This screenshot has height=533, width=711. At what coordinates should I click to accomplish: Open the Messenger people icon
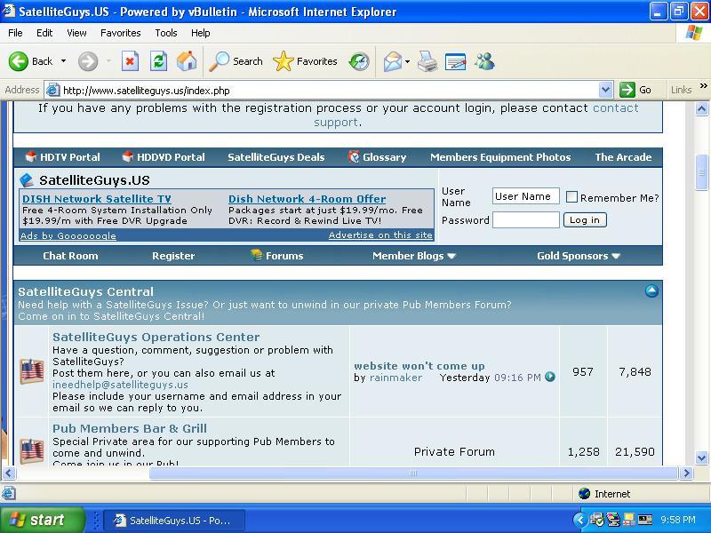coord(484,61)
